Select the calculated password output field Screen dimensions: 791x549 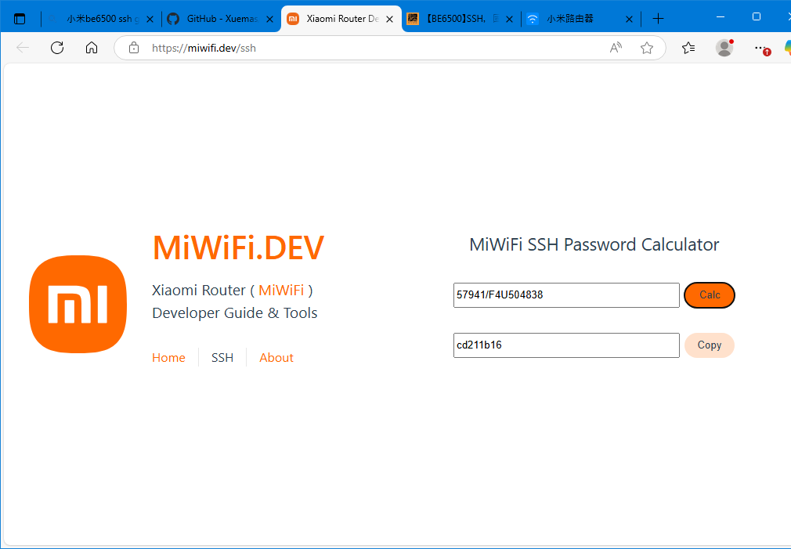pyautogui.click(x=565, y=345)
